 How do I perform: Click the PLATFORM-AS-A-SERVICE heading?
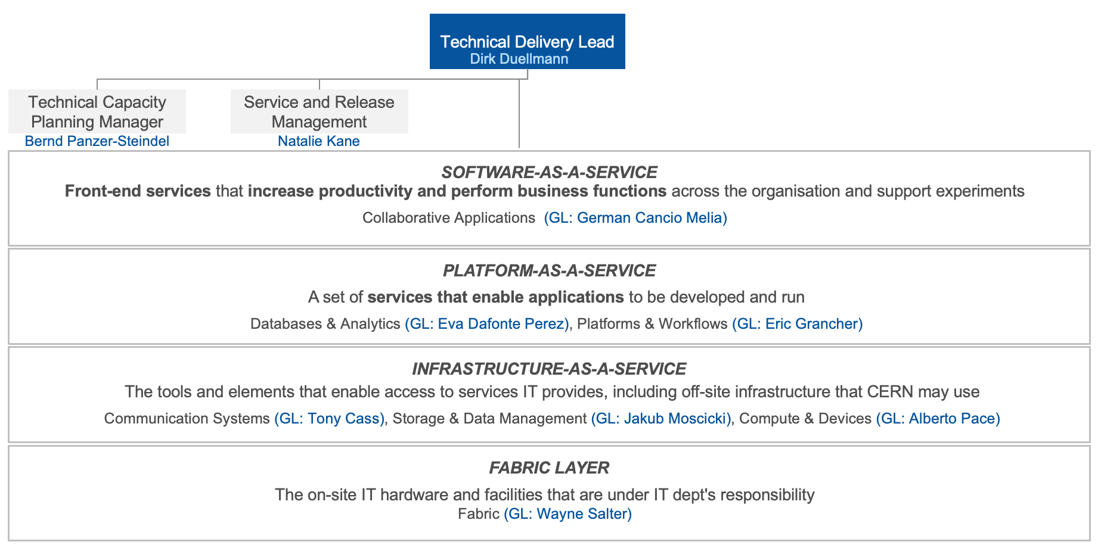point(549,270)
